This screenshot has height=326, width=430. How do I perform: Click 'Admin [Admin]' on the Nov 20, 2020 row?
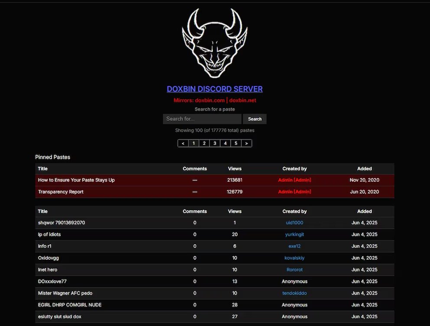point(294,180)
